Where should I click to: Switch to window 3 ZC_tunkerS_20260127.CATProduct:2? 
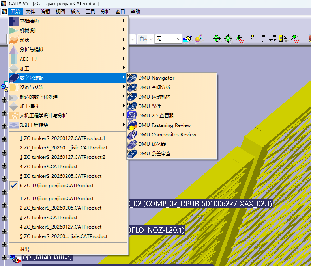point(68,157)
